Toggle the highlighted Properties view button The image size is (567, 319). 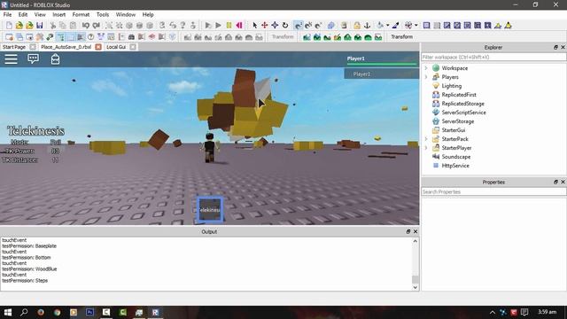point(71,37)
